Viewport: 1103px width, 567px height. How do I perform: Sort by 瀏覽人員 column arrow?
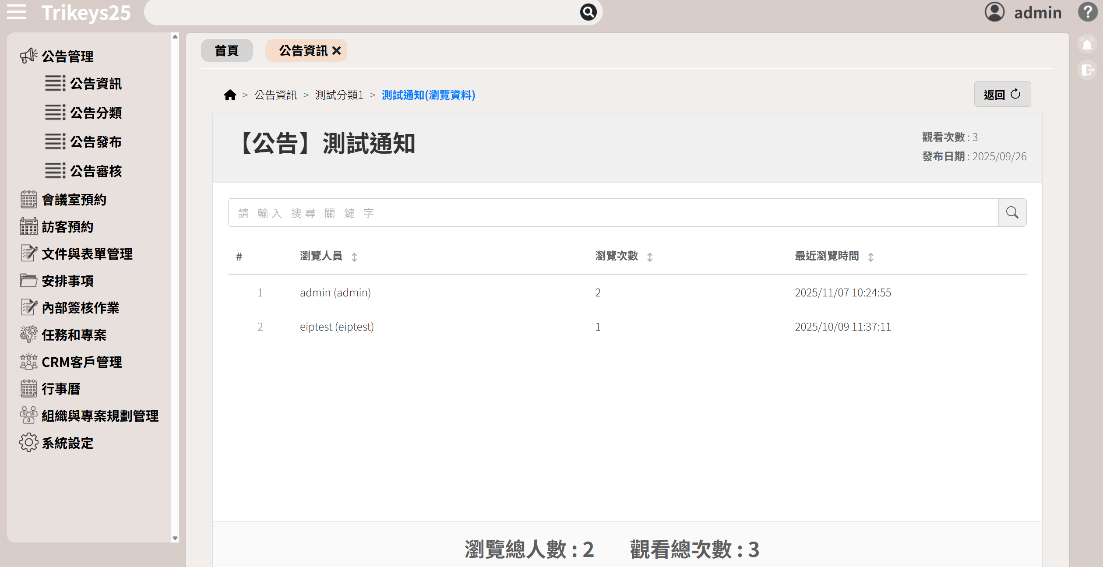354,257
